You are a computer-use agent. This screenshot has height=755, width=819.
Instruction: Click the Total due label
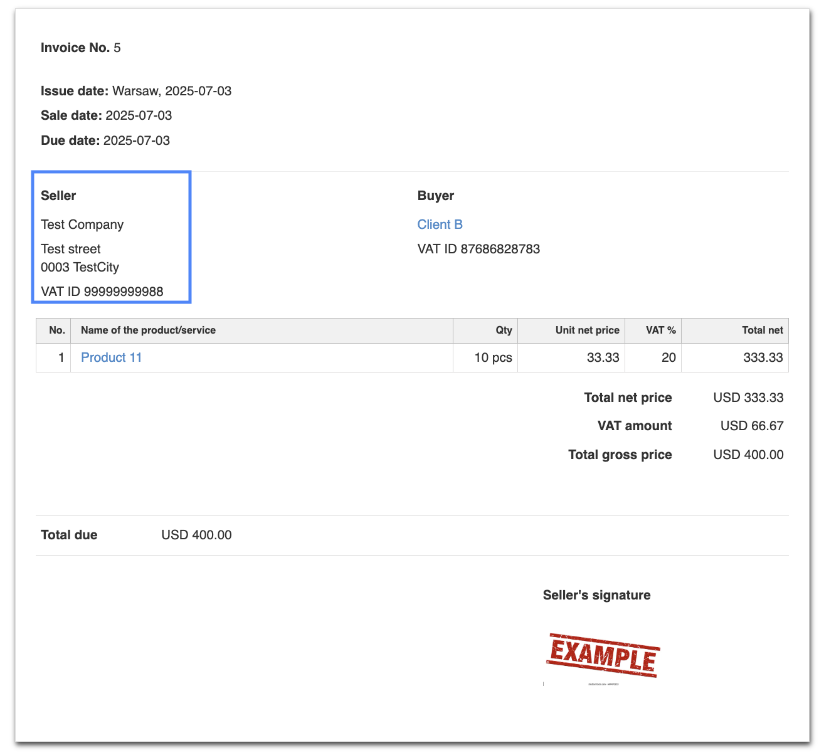pos(69,535)
